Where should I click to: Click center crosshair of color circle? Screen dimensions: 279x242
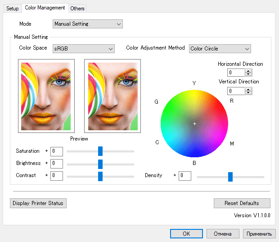click(195, 123)
